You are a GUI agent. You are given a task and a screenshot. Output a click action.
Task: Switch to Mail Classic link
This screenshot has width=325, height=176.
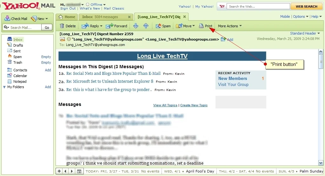coord(114,9)
